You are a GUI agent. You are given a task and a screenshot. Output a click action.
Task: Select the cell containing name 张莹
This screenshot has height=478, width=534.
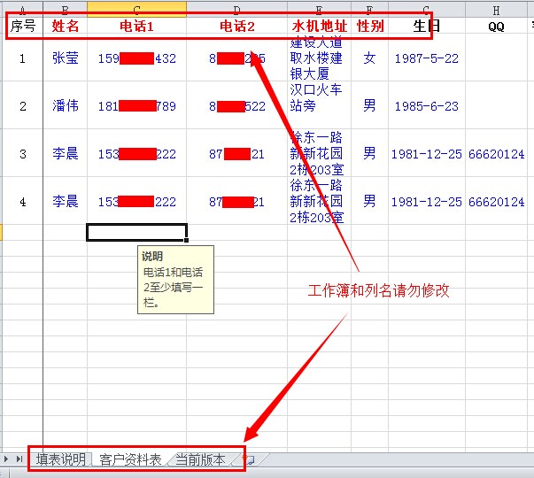(65, 58)
